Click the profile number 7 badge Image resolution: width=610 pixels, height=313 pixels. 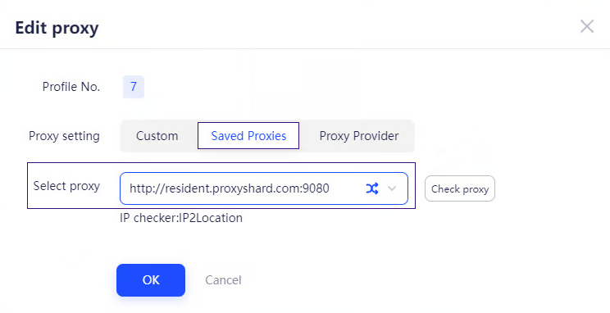[134, 86]
